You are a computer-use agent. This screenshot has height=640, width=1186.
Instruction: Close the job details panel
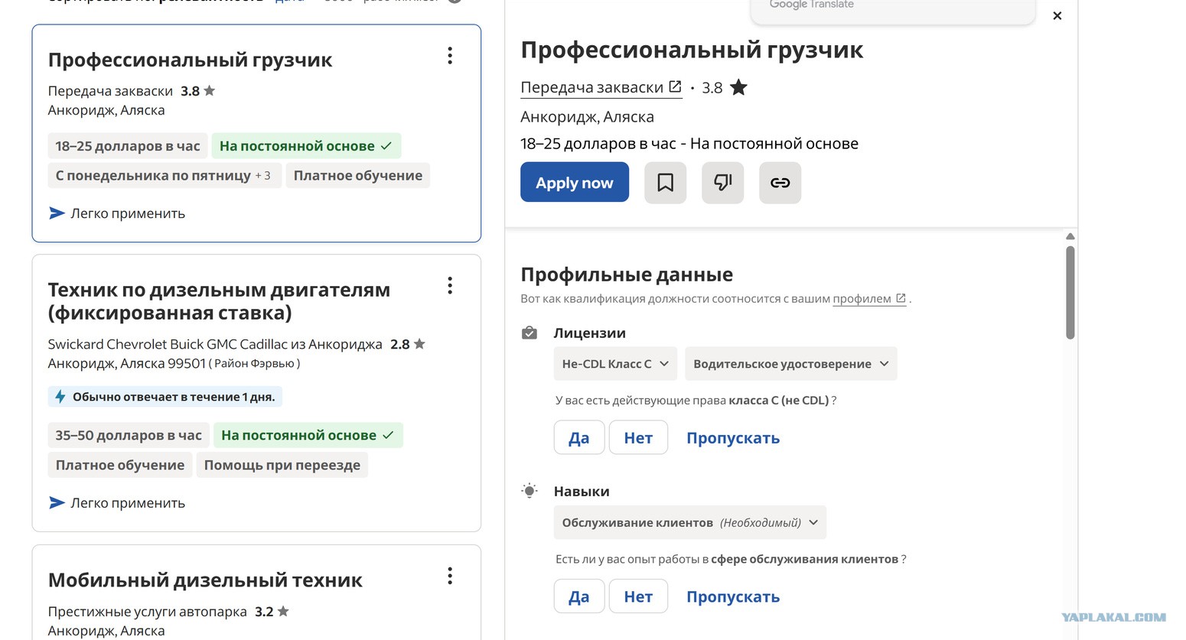coord(1057,15)
